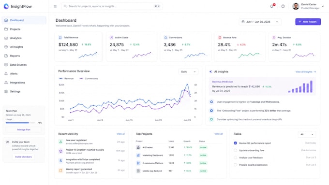Click the Avg. Session card icon
Image resolution: width=329 pixels, height=185 pixels.
274,38
